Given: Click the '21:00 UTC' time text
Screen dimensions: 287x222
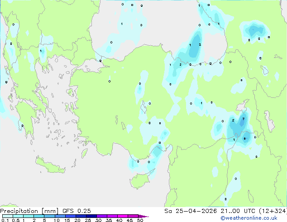Looking at the screenshot, I should 238,211.
